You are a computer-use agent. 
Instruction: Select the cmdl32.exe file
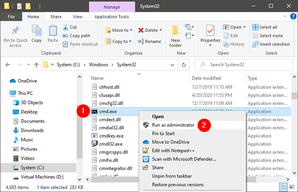(x=107, y=144)
